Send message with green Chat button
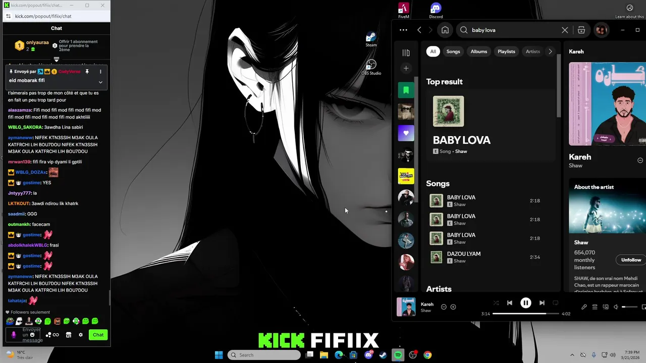Image resolution: width=646 pixels, height=363 pixels. (x=98, y=335)
